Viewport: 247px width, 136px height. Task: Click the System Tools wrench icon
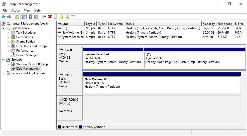click(x=8, y=28)
